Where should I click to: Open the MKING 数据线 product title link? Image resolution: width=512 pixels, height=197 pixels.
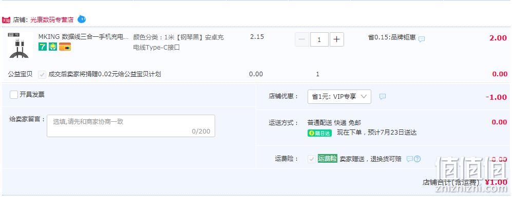click(x=84, y=37)
